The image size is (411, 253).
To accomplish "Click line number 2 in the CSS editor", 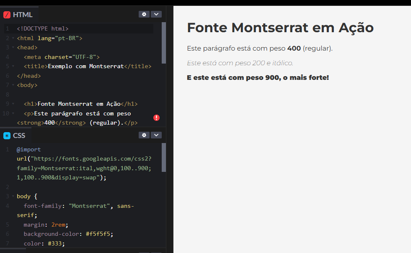I will [8, 187].
